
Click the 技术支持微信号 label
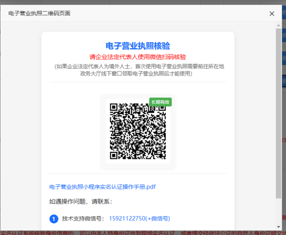point(83,218)
